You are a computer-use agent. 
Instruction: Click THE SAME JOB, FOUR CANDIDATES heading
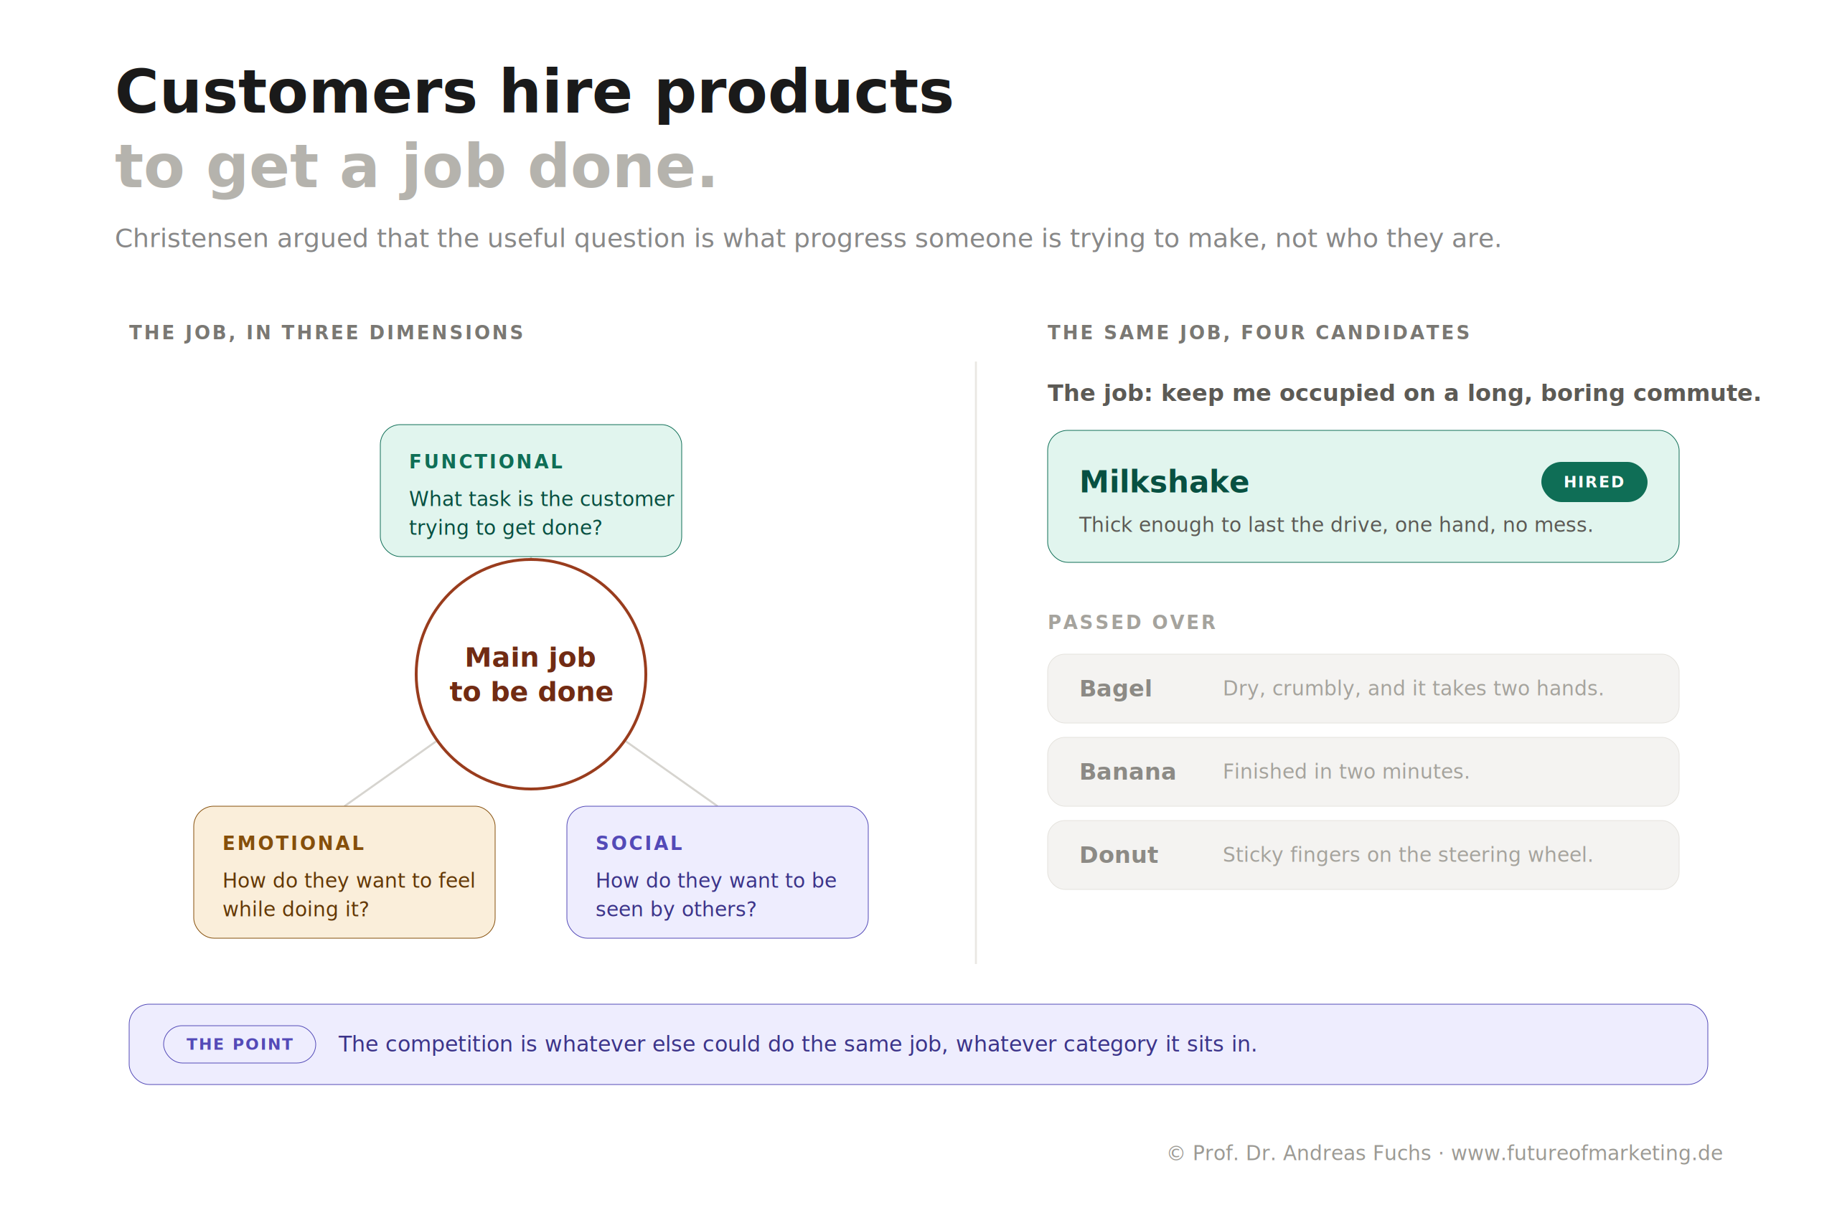1259,333
